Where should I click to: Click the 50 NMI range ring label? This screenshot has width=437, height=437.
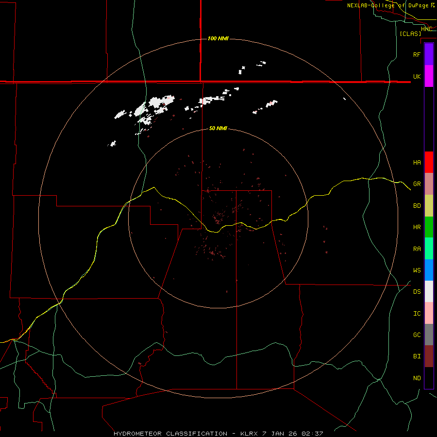pyautogui.click(x=218, y=128)
